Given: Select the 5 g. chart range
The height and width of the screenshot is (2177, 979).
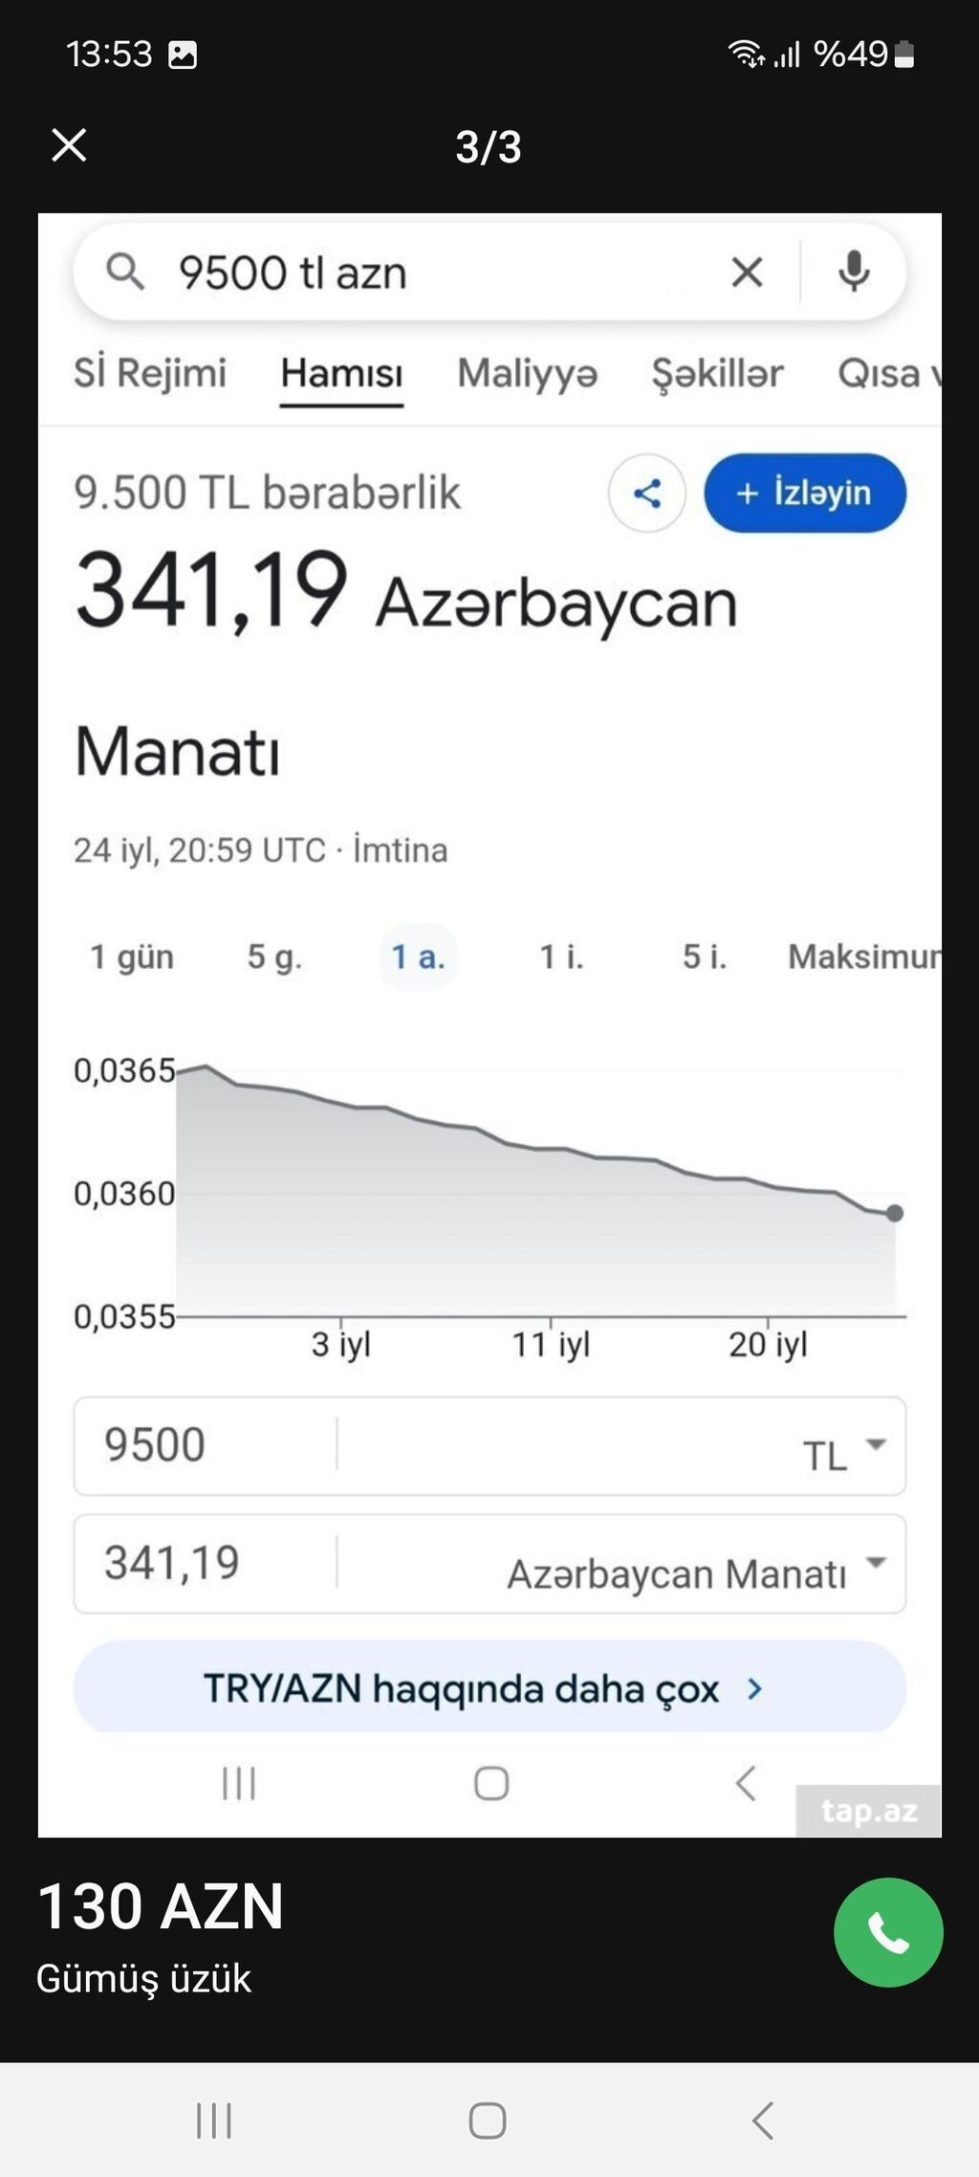Looking at the screenshot, I should pos(274,957).
